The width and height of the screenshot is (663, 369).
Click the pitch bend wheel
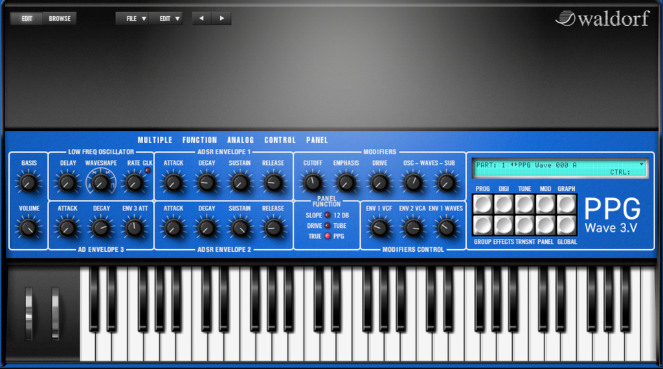coord(28,313)
